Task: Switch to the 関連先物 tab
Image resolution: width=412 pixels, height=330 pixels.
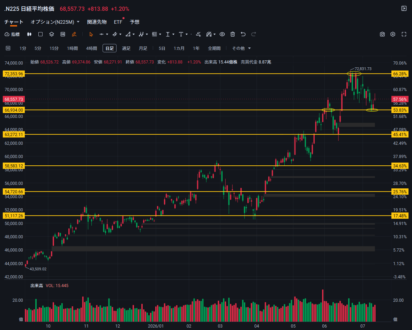Action: (97, 22)
